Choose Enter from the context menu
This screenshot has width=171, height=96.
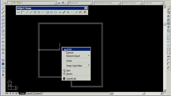(76, 49)
